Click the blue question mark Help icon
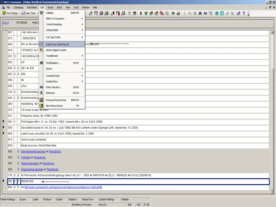Viewport: 276px width, 207px height. 244,13
